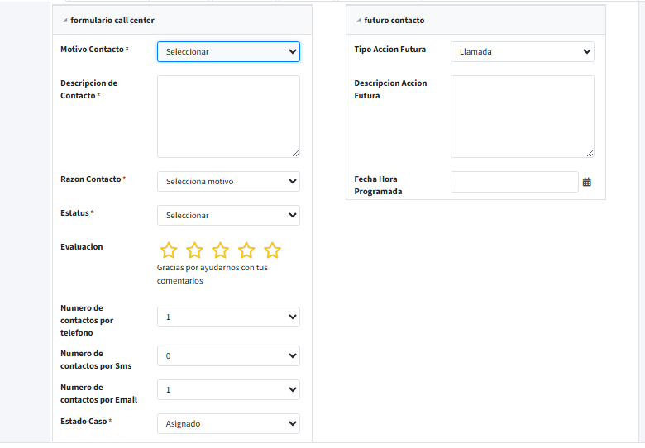Select the third rating star

point(220,250)
